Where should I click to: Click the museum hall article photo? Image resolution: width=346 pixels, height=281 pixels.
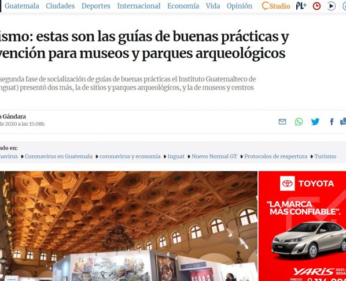pyautogui.click(x=128, y=226)
